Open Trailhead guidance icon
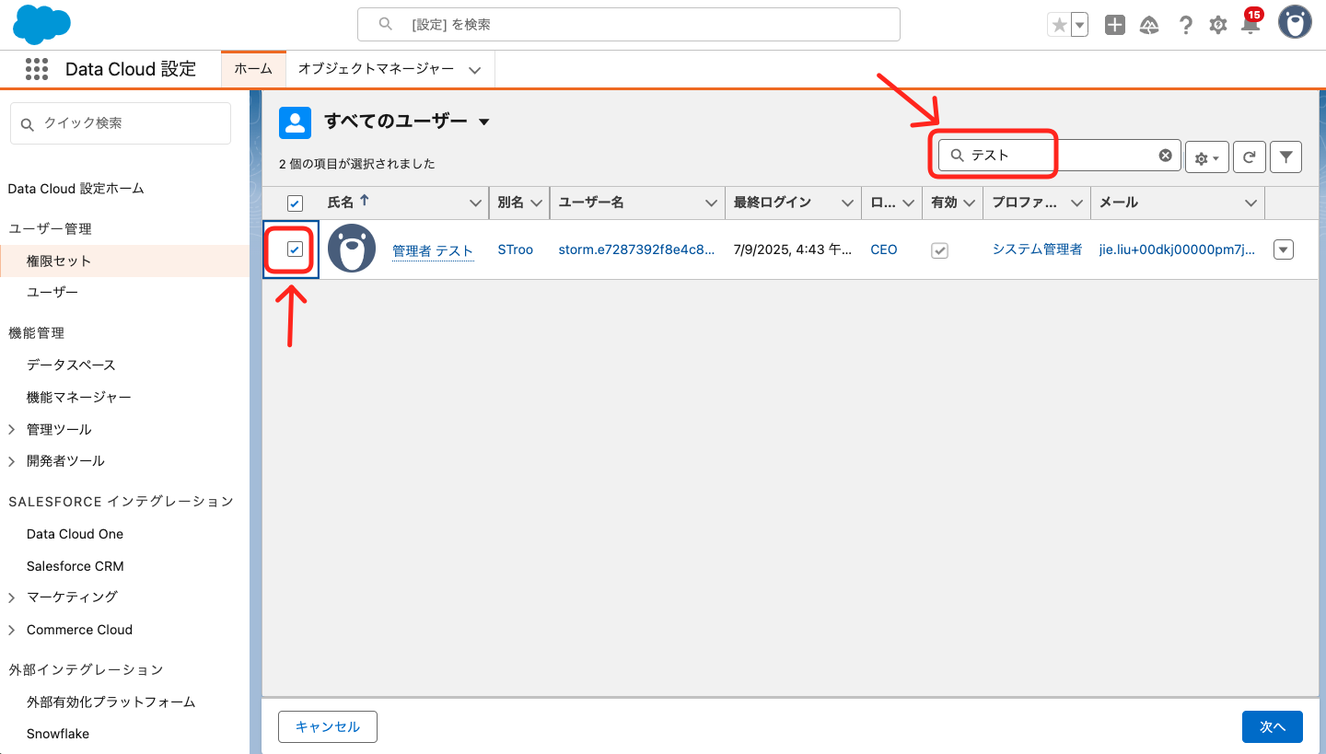The image size is (1326, 754). click(x=1149, y=25)
